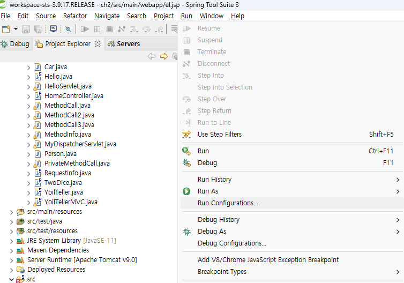The height and width of the screenshot is (283, 404).
Task: Select Deployed Resources in the tree
Action: (56, 270)
